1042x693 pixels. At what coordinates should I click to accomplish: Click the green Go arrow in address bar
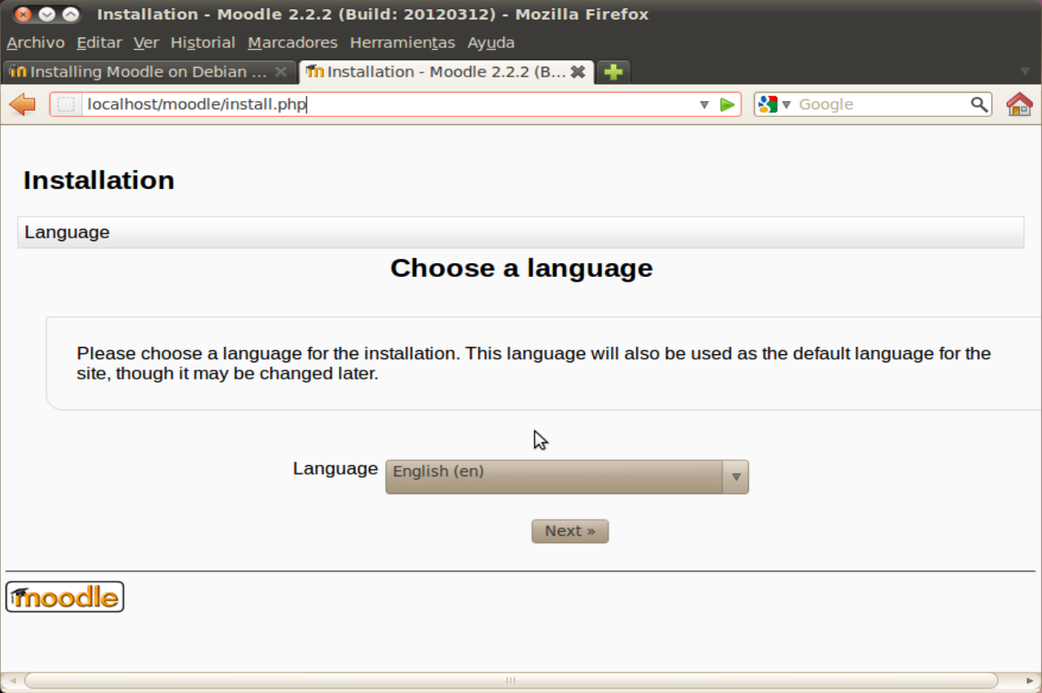pos(728,104)
